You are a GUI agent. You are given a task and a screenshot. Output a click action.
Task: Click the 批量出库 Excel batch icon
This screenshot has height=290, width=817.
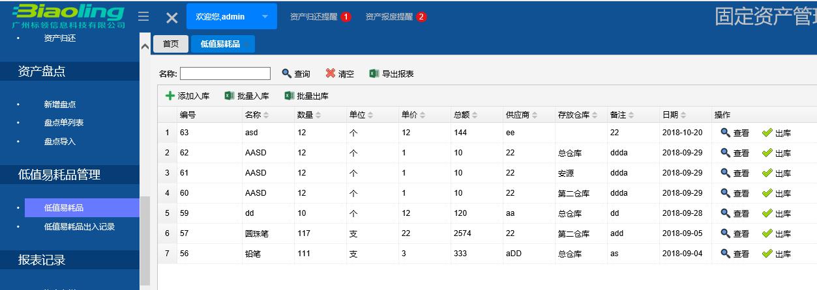coord(290,96)
